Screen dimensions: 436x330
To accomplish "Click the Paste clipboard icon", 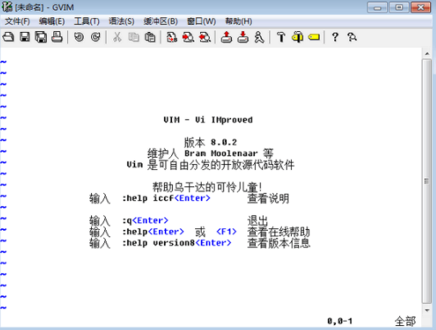I will point(150,37).
